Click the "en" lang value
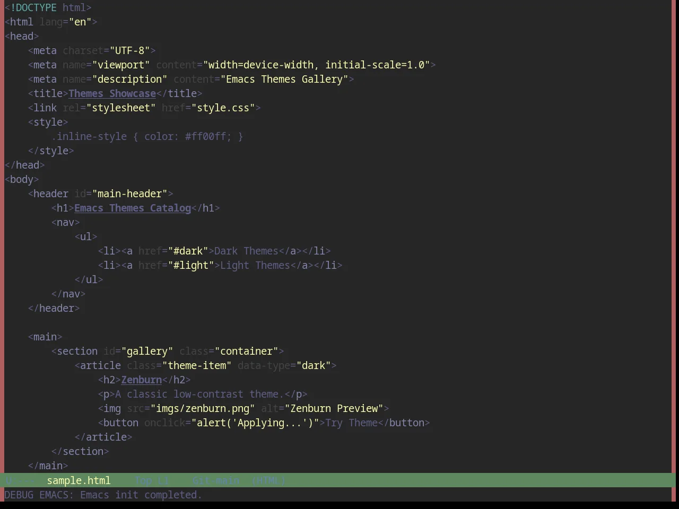 click(x=80, y=22)
